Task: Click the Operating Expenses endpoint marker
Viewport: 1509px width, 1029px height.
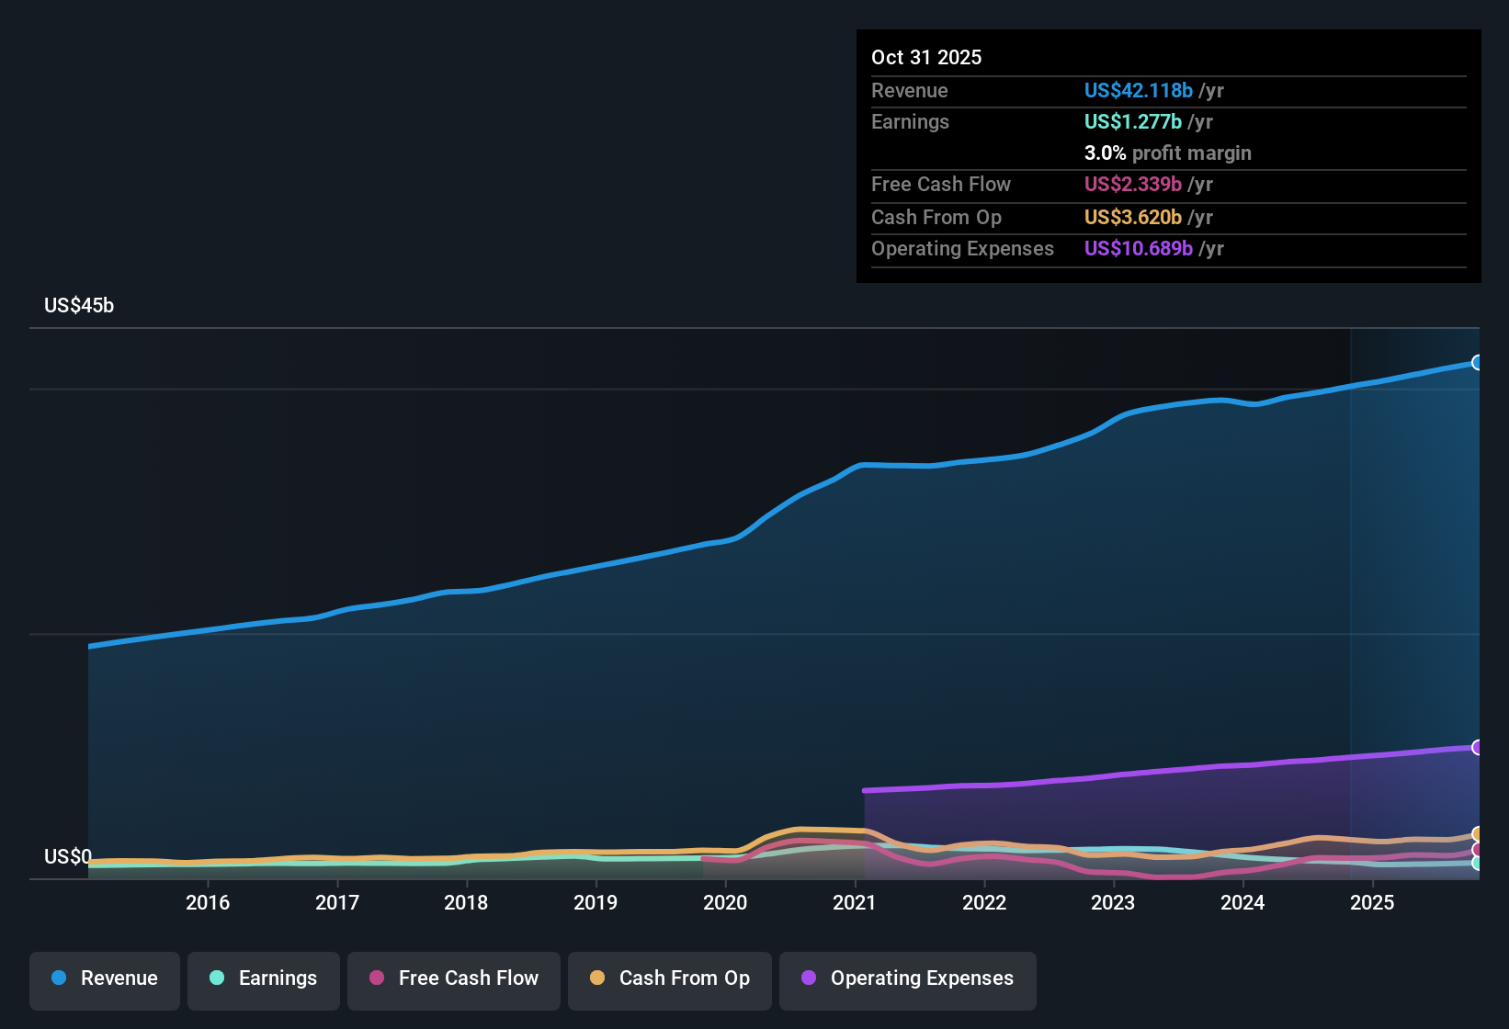Action: tap(1478, 746)
